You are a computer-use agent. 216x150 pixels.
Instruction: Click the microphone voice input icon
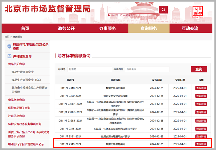pyautogui.click(x=157, y=10)
